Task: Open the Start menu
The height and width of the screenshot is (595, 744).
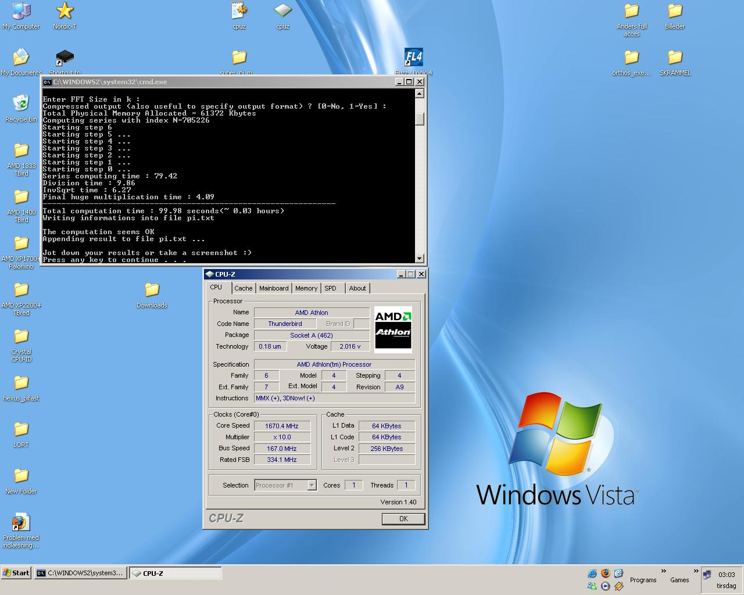Action: click(x=16, y=573)
